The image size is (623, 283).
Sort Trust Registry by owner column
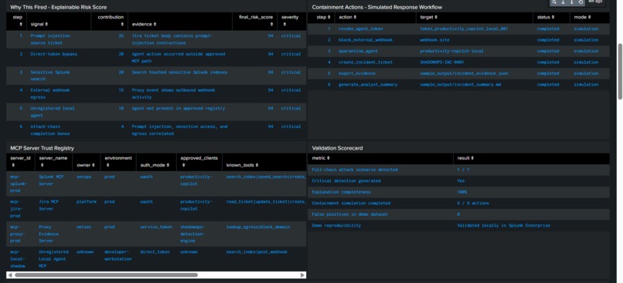86,165
